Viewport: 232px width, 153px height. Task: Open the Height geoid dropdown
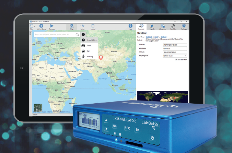(175, 56)
